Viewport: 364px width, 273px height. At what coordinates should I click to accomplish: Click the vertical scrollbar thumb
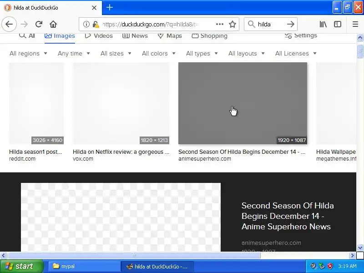click(360, 51)
